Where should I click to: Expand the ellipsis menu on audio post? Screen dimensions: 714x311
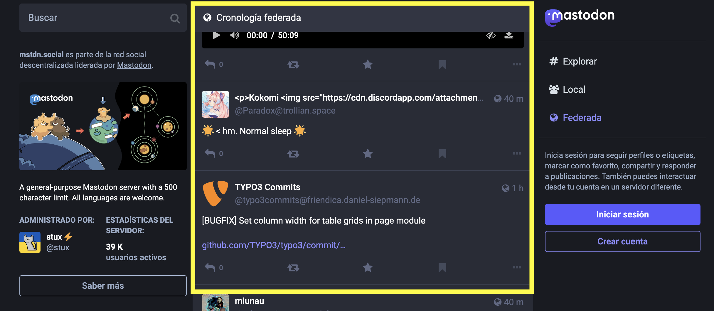point(517,64)
